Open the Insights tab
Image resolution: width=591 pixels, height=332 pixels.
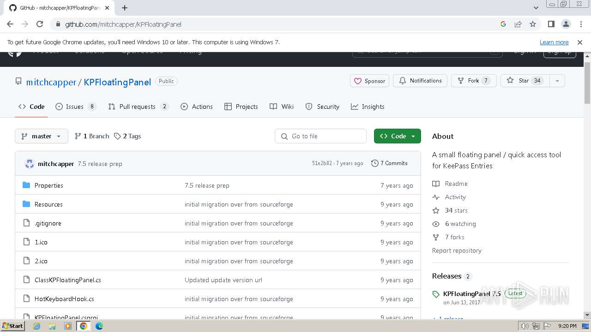click(x=368, y=107)
